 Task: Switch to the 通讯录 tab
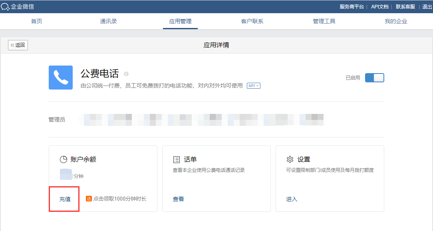pos(108,21)
